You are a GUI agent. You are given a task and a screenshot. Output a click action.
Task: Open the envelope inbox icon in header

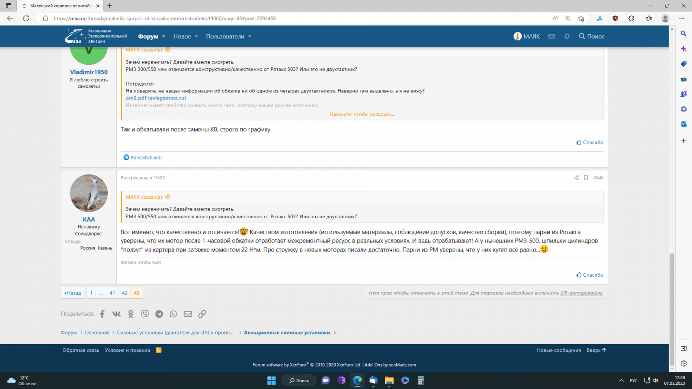[x=551, y=36]
